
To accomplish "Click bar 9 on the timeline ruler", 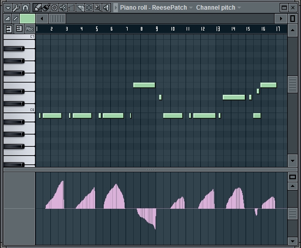I will point(157,29).
